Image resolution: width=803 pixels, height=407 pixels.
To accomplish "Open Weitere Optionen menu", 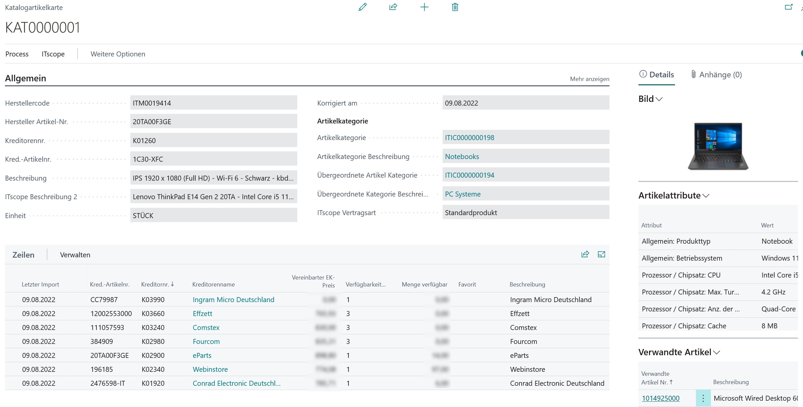I will point(118,54).
